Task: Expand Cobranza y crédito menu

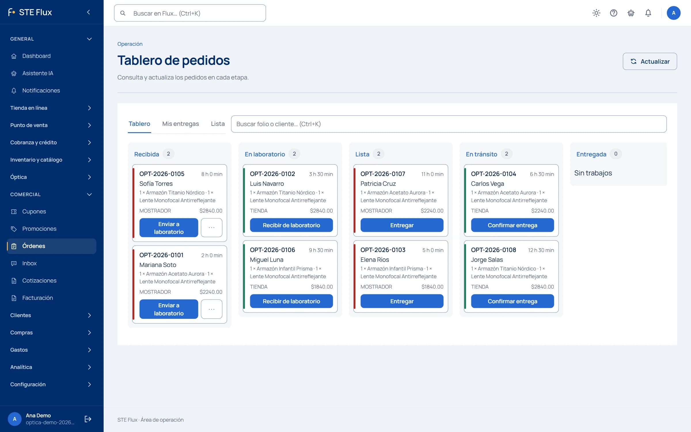Action: pos(52,142)
